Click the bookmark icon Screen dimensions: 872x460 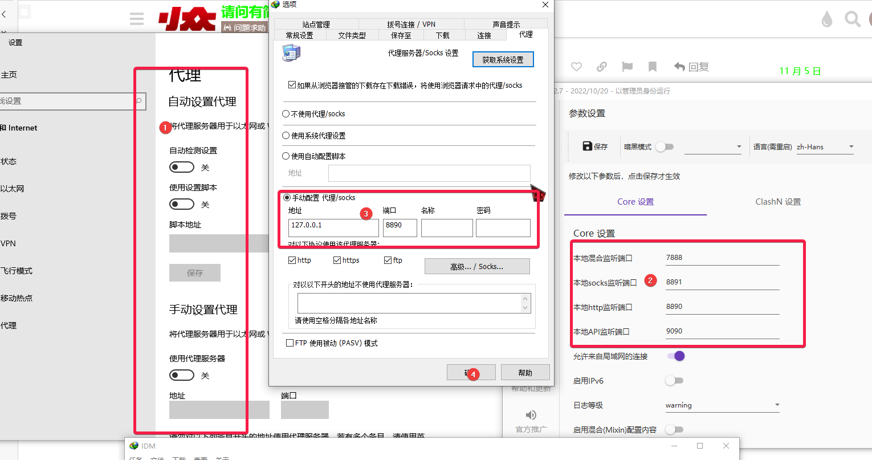[x=653, y=67]
